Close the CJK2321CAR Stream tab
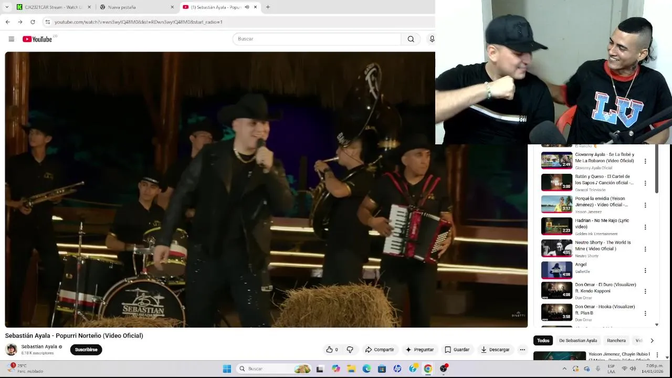The image size is (672, 378). [x=89, y=7]
